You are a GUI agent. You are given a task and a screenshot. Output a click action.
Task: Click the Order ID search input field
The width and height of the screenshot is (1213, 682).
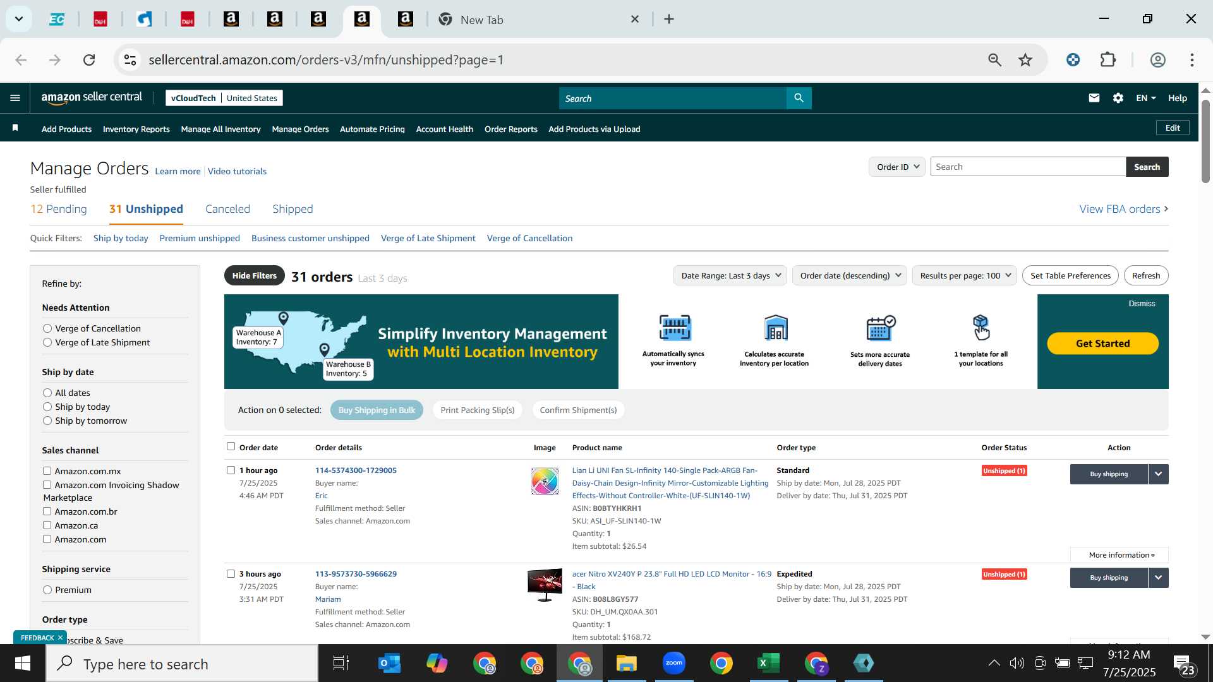click(x=1028, y=167)
